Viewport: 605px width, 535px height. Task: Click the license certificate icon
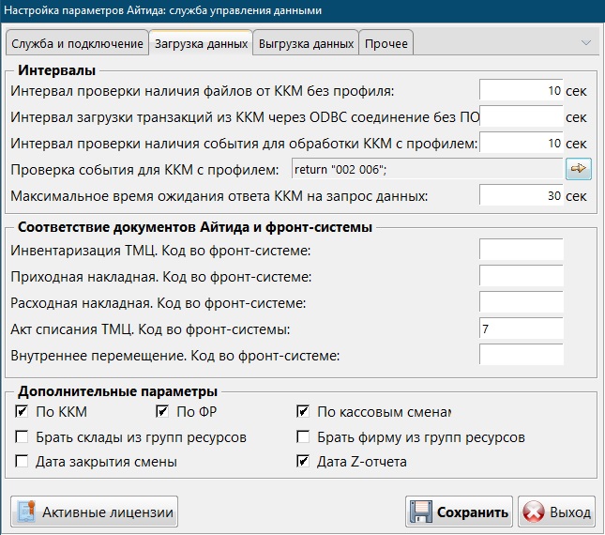click(x=26, y=512)
